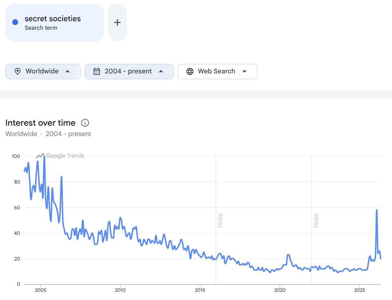This screenshot has height=300, width=392.
Task: Click the Note marker near 2022
Action: click(x=316, y=220)
